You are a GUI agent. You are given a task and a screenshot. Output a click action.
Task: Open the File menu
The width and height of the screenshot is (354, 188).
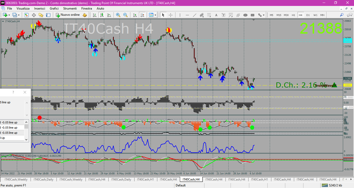pyautogui.click(x=10, y=9)
